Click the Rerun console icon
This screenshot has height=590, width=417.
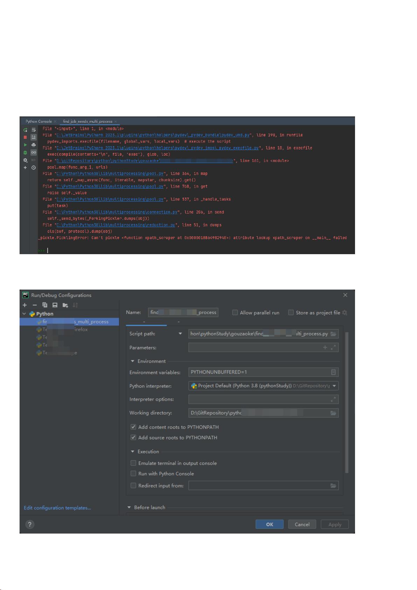(25, 130)
